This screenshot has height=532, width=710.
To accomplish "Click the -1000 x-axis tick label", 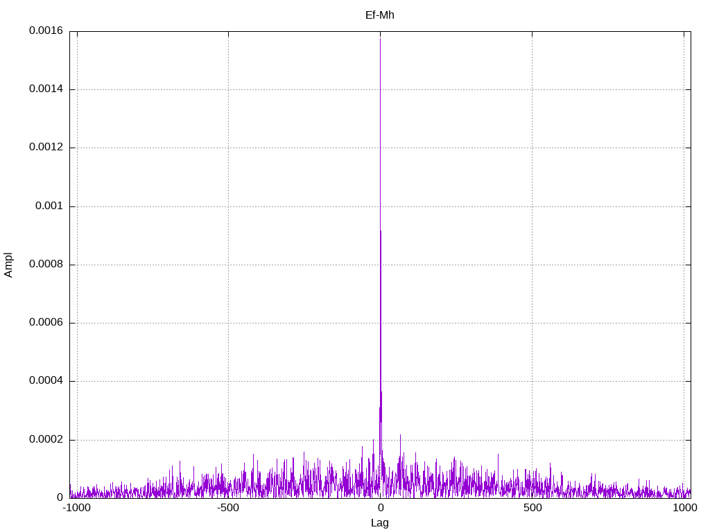I will pyautogui.click(x=78, y=508).
